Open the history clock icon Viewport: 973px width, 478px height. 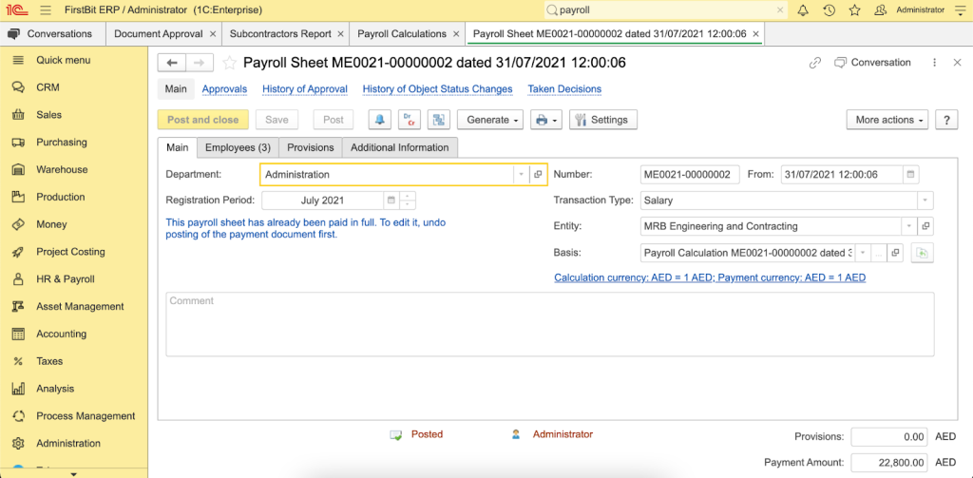click(830, 10)
